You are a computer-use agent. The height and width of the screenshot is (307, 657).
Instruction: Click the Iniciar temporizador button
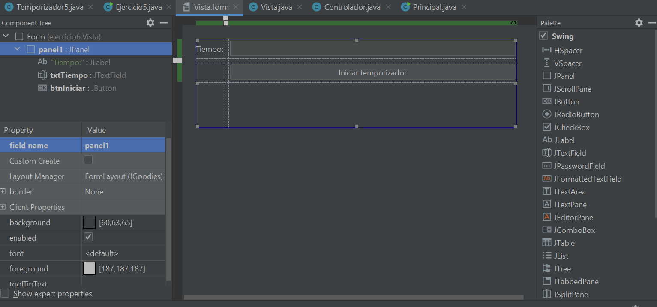click(372, 73)
